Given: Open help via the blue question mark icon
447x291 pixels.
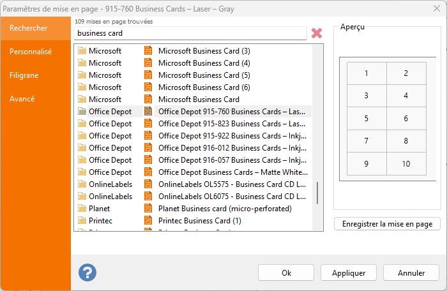Looking at the screenshot, I should tap(87, 272).
